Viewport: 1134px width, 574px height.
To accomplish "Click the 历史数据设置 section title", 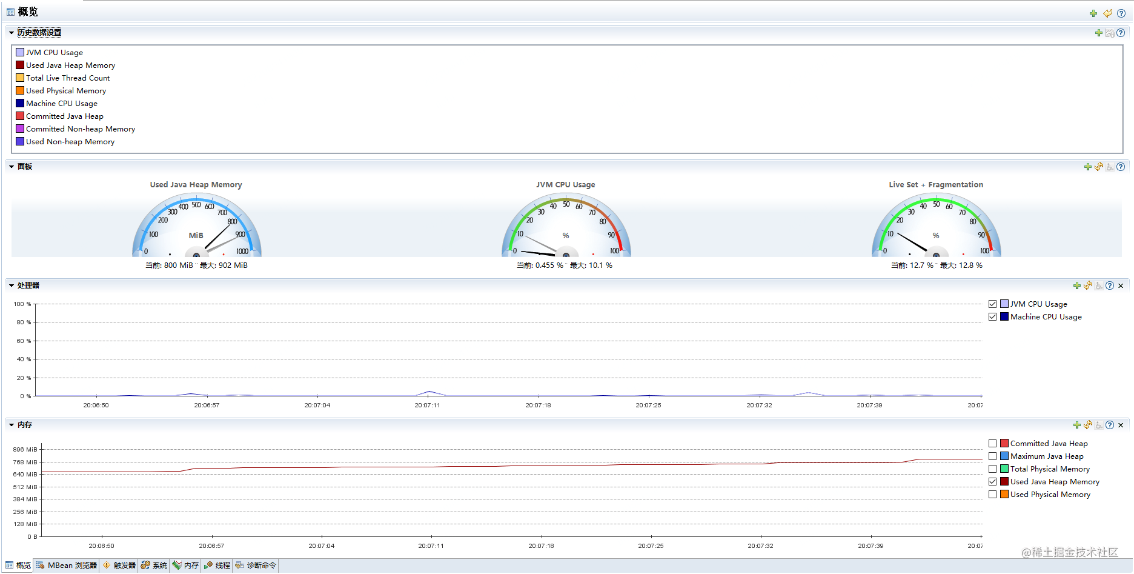I will (39, 33).
